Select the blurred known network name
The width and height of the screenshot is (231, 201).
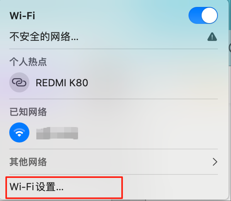click(57, 133)
